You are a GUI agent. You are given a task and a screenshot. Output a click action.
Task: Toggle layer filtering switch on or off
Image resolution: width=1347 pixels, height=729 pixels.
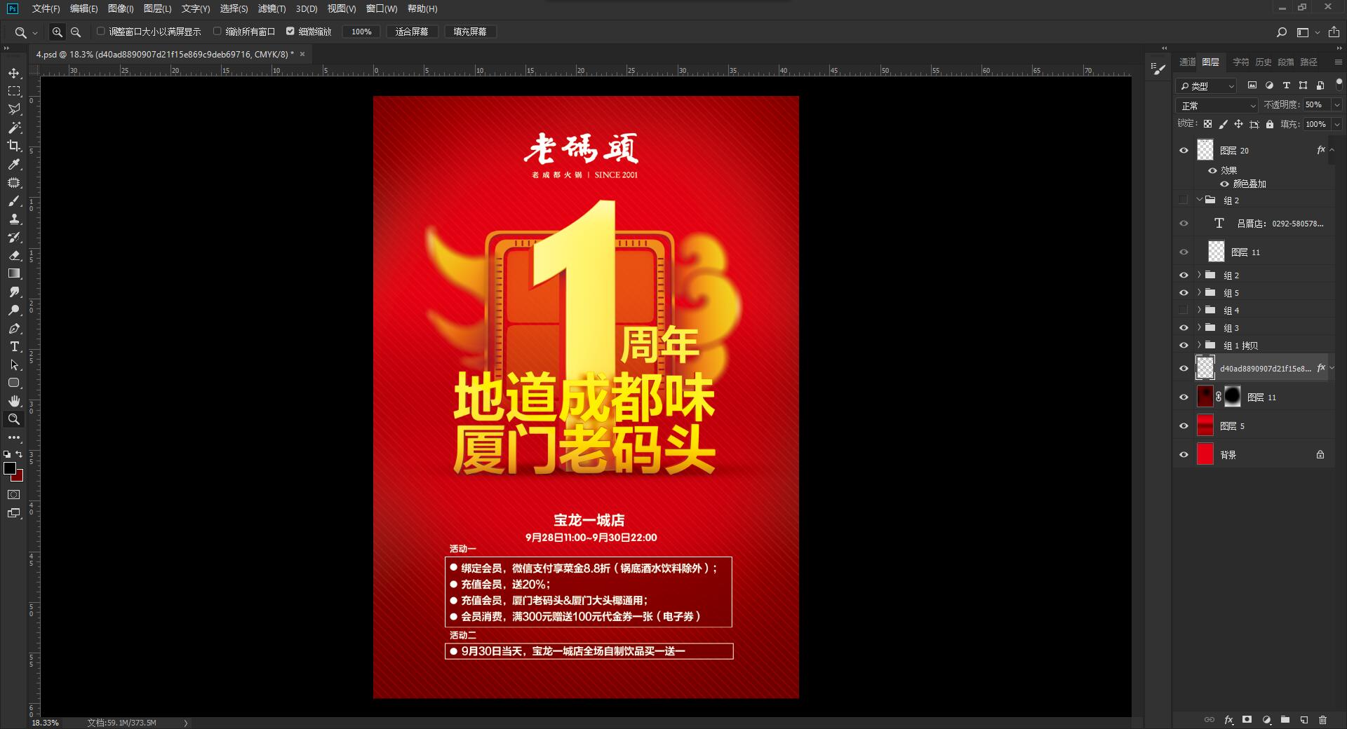tap(1339, 84)
